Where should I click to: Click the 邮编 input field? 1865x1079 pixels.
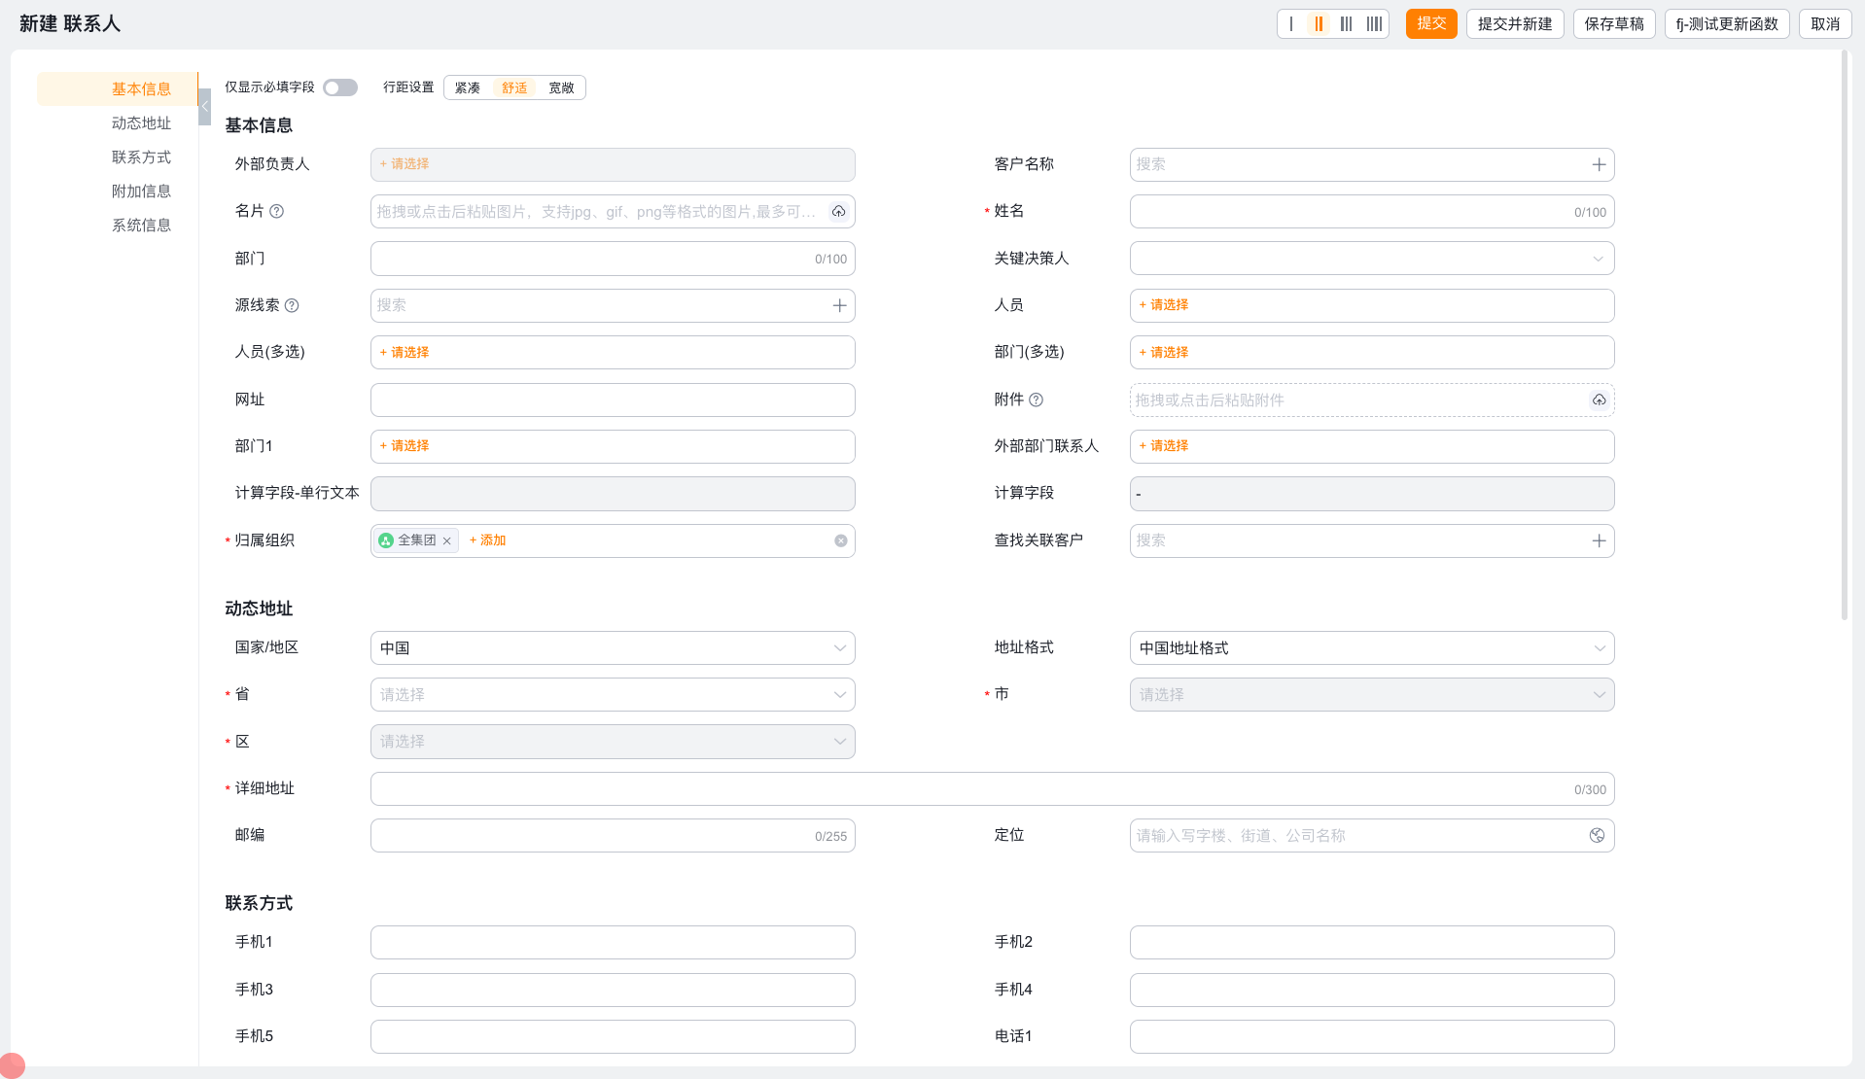pos(613,836)
